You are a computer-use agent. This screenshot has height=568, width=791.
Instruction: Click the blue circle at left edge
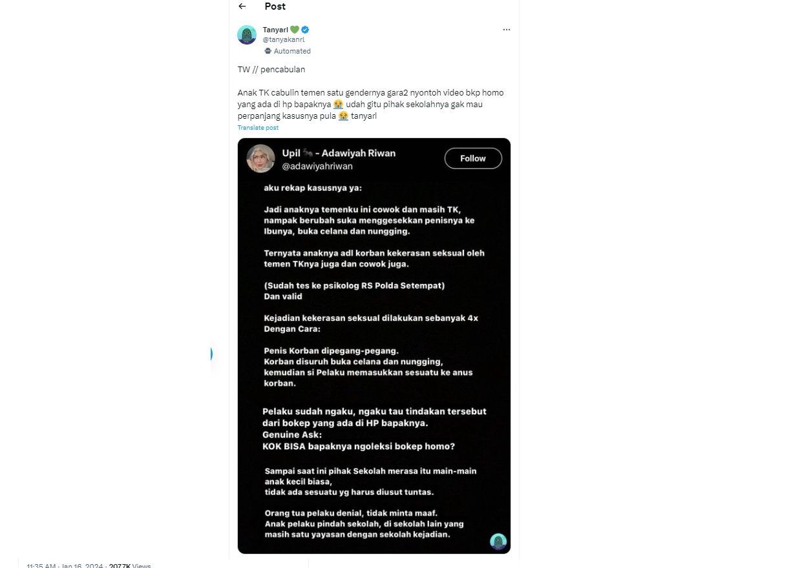point(210,354)
